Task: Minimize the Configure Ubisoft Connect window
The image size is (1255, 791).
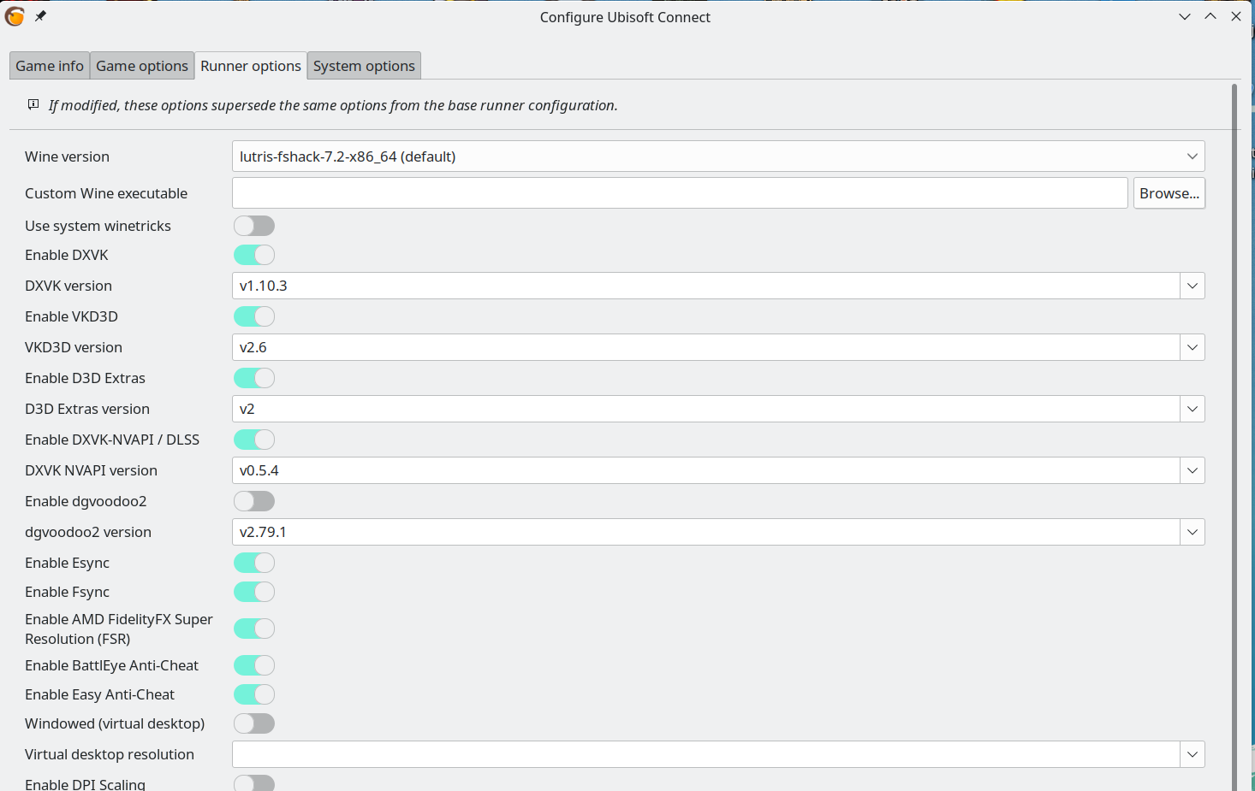Action: point(1185,16)
